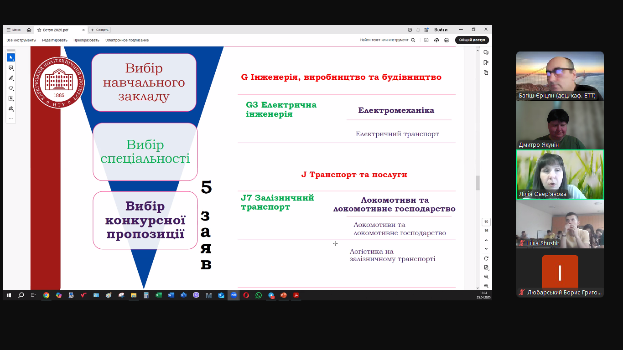
Task: Click the Войти sign-in button
Action: [x=441, y=30]
